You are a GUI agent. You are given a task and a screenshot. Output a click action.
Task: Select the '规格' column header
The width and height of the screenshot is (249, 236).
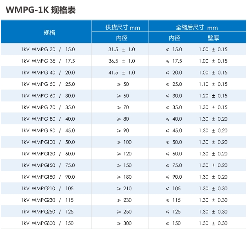[x=49, y=33]
